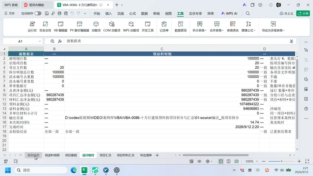Open Windows Start menu
This screenshot has width=313, height=176.
(x=8, y=170)
